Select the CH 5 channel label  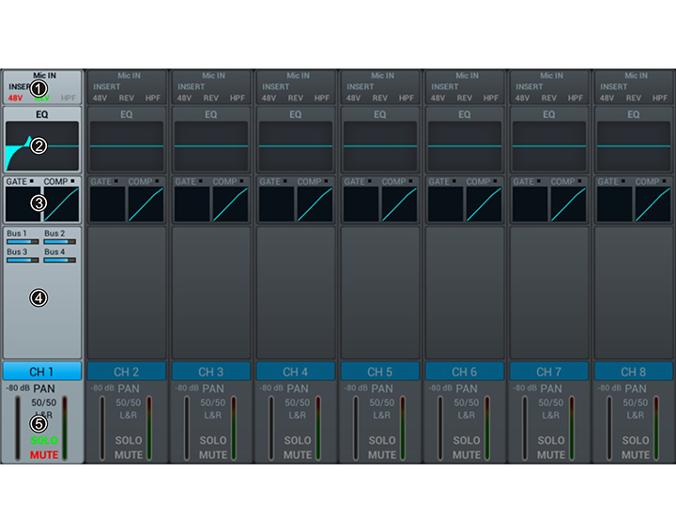pyautogui.click(x=380, y=372)
